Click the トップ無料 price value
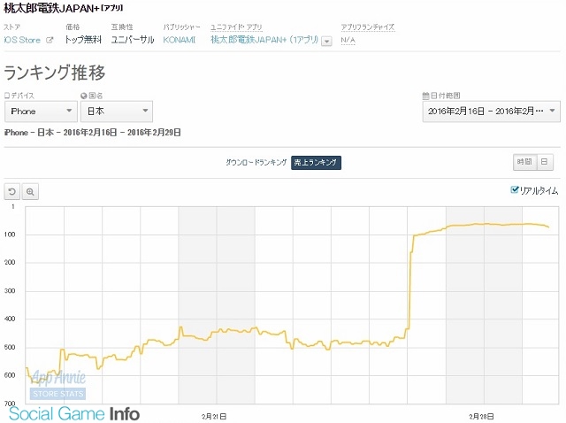 click(x=83, y=40)
